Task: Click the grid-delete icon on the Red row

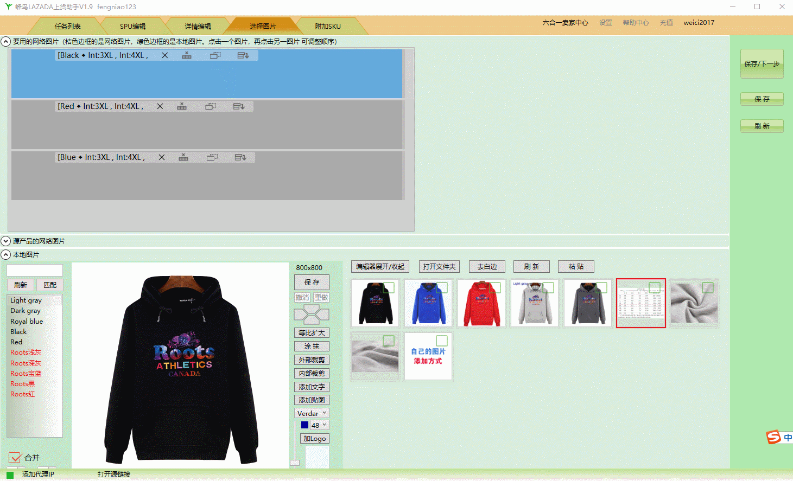Action: [x=182, y=106]
